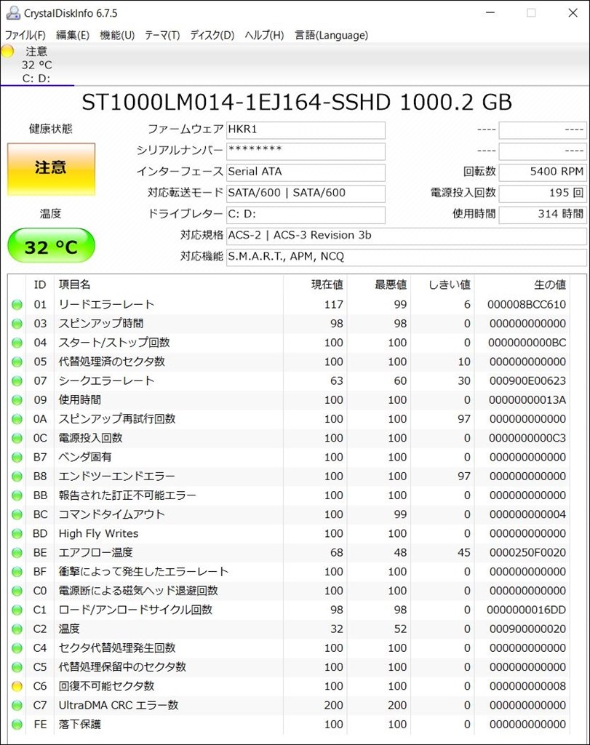This screenshot has width=590, height=745.
Task: Click raw value 0000250F0020
Action: point(527,553)
